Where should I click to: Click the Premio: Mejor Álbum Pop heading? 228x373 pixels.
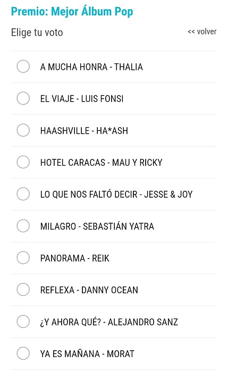coord(72,12)
